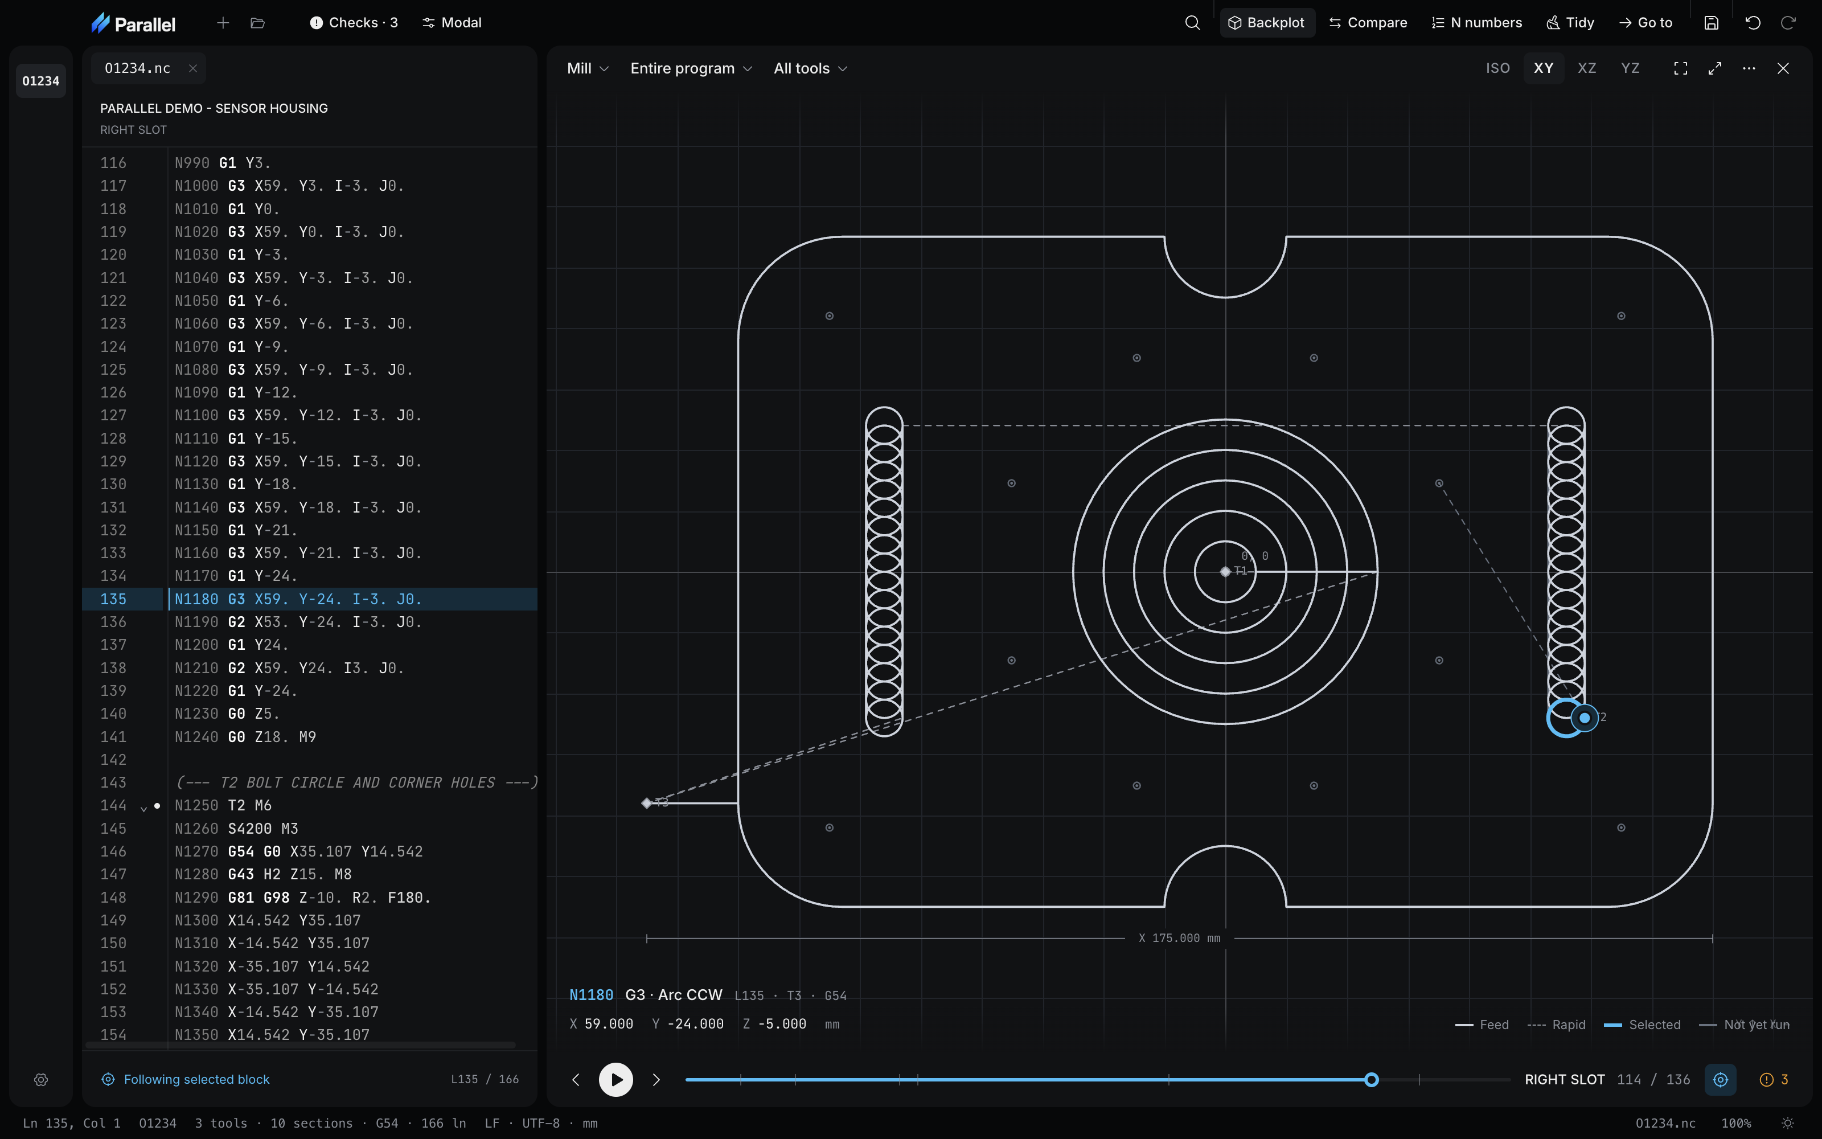Switch backplot to XZ view
The width and height of the screenshot is (1822, 1139).
(1586, 68)
